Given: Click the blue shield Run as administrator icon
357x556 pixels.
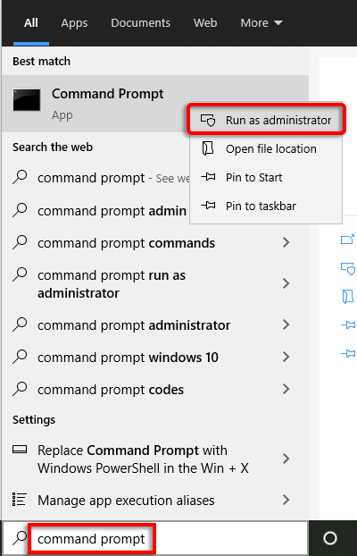Looking at the screenshot, I should [348, 268].
